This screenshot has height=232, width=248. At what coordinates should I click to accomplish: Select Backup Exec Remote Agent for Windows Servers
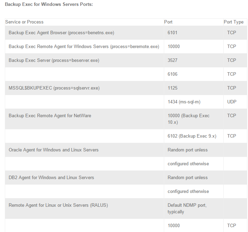(84, 47)
